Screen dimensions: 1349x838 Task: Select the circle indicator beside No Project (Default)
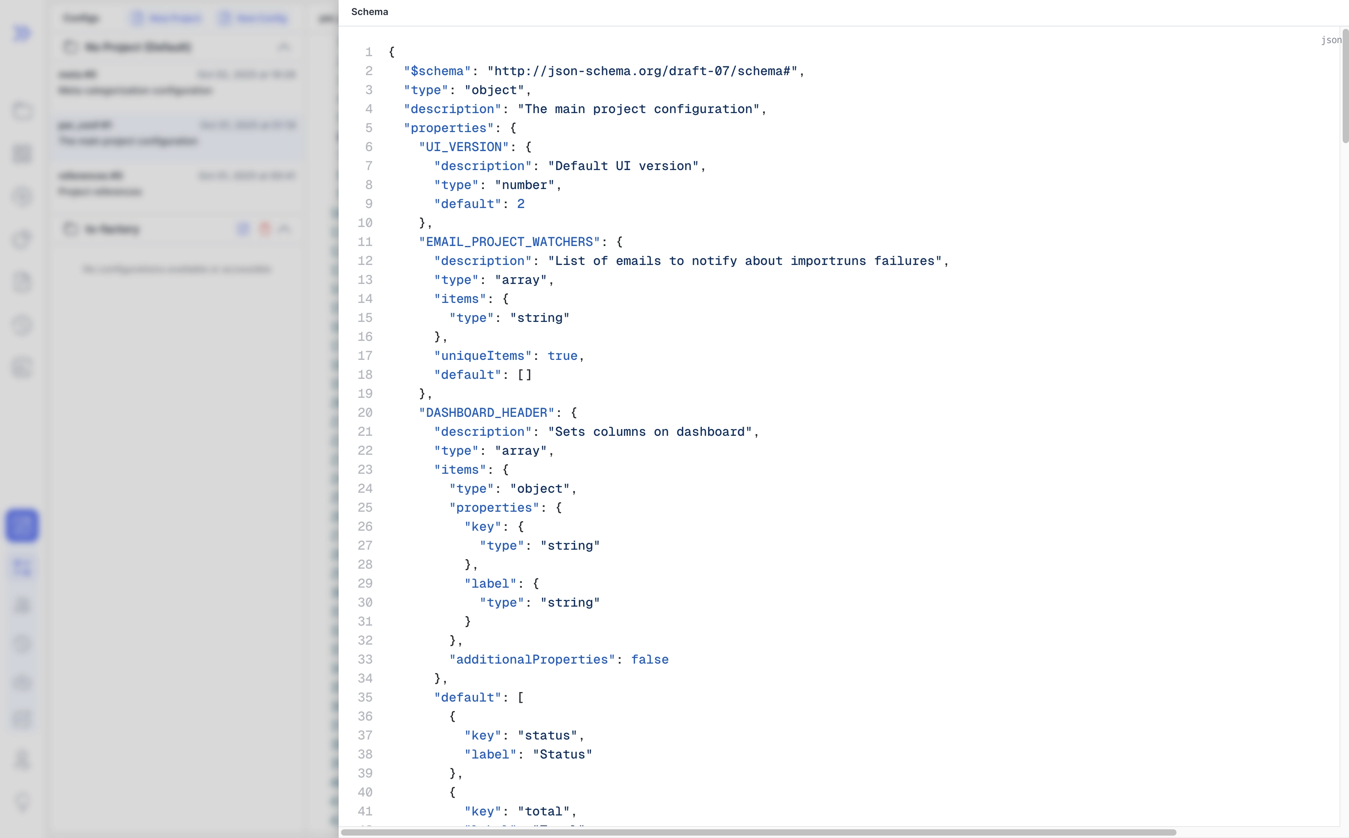tap(70, 47)
